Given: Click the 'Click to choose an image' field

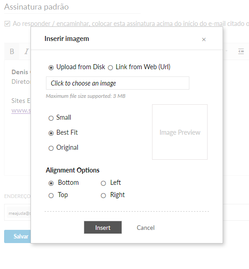Looking at the screenshot, I should click(117, 83).
